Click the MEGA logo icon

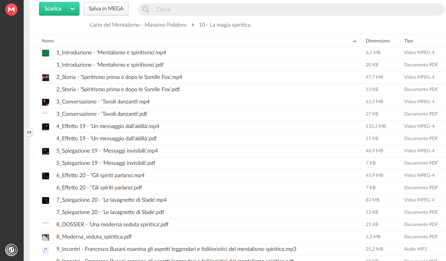click(x=11, y=10)
